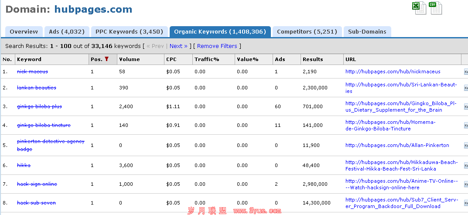Sort by the Keyword column header

pyautogui.click(x=29, y=59)
